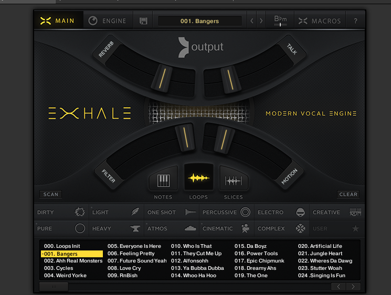The image size is (391, 295).
Task: Select preset 007. Future Sound Yeah
Action: pos(137,260)
